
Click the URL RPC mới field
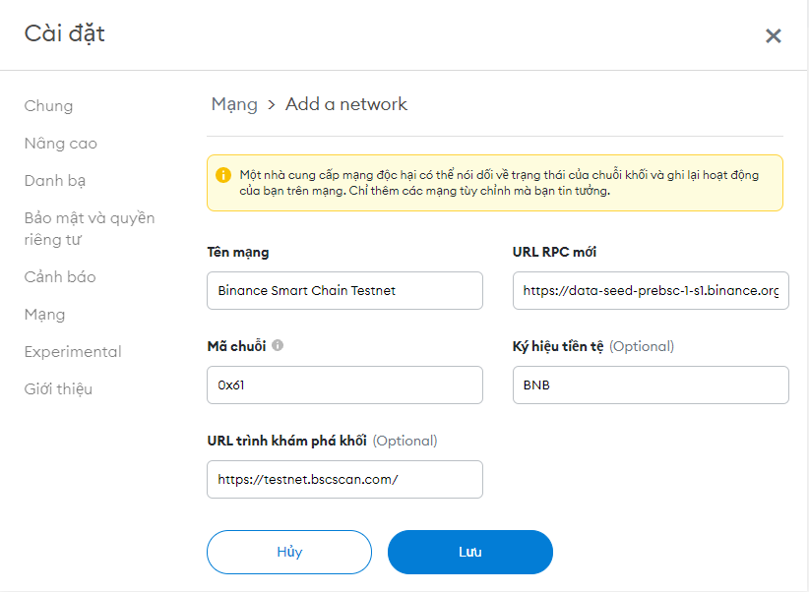(651, 291)
